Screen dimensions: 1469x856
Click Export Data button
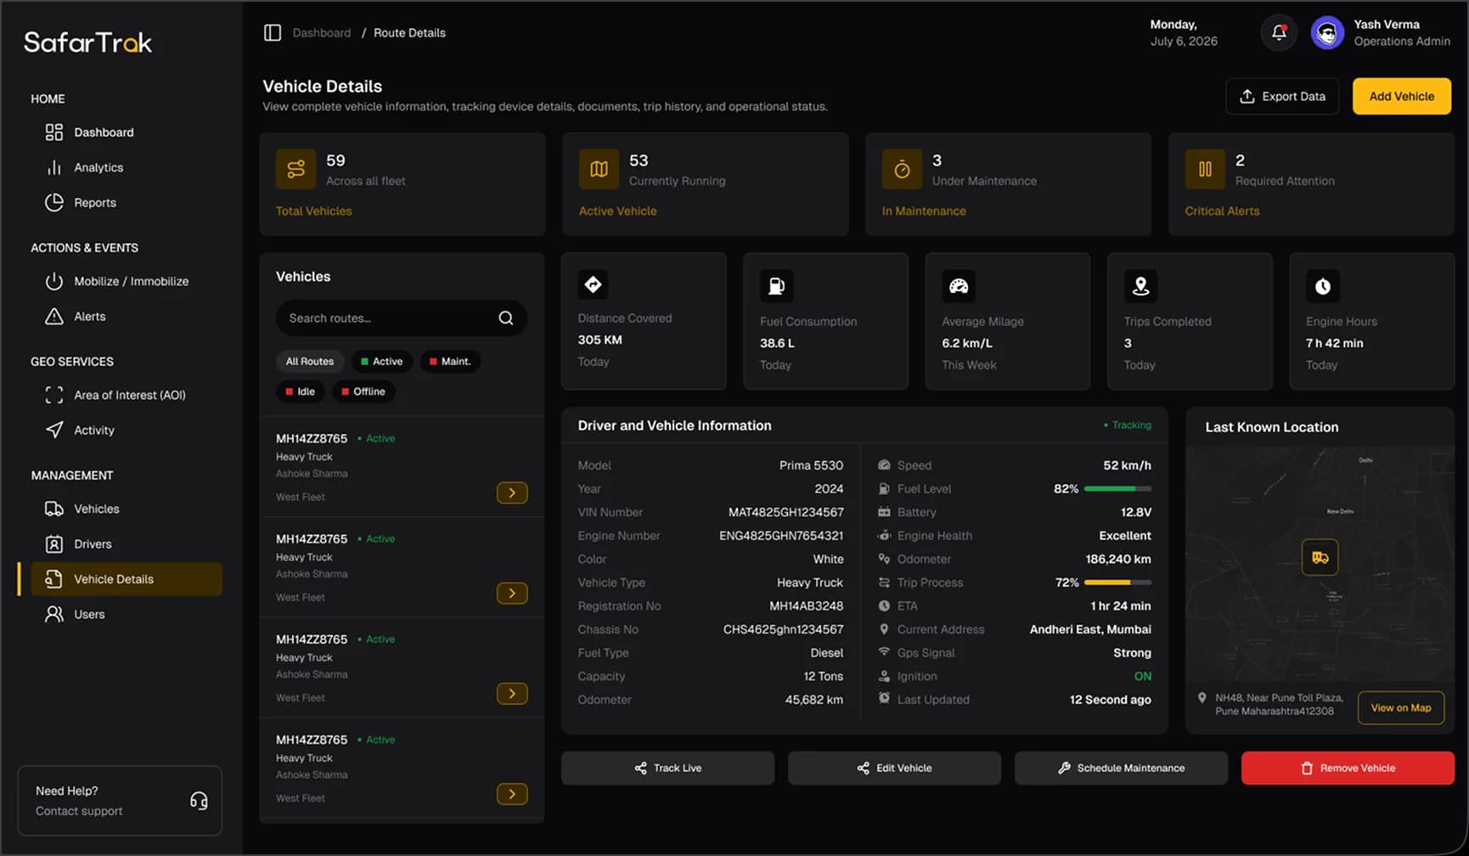[1282, 97]
